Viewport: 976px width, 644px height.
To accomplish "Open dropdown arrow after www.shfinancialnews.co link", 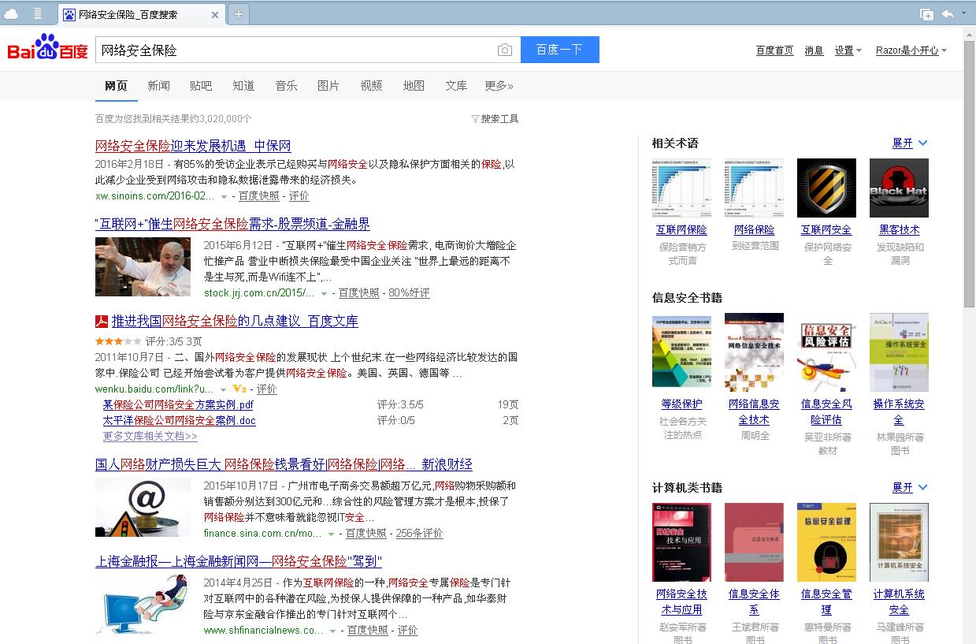I will 333,631.
